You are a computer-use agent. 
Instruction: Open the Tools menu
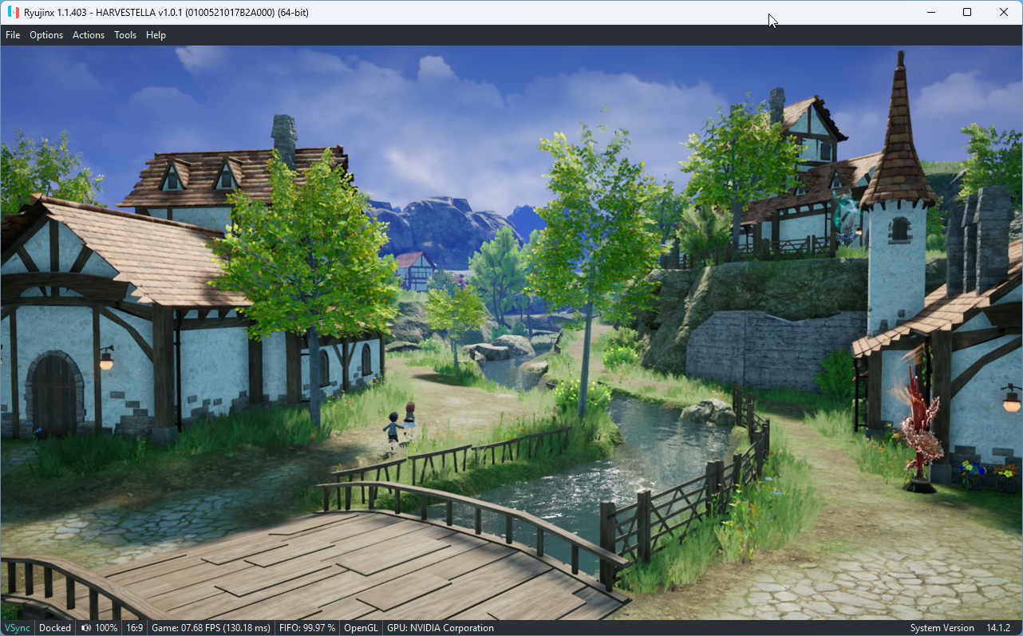125,35
